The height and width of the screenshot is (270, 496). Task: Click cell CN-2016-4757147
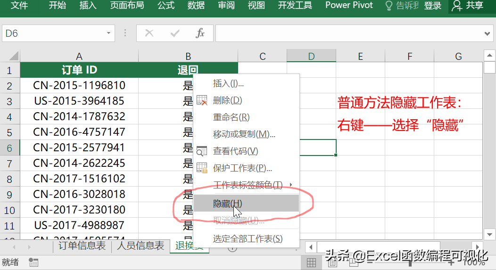(79, 132)
